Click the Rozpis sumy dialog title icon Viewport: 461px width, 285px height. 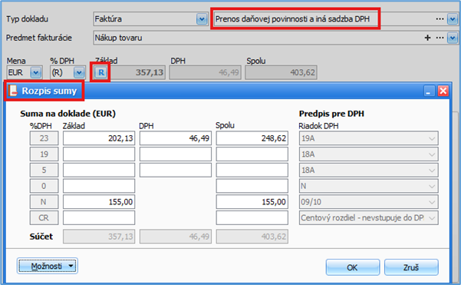point(12,91)
